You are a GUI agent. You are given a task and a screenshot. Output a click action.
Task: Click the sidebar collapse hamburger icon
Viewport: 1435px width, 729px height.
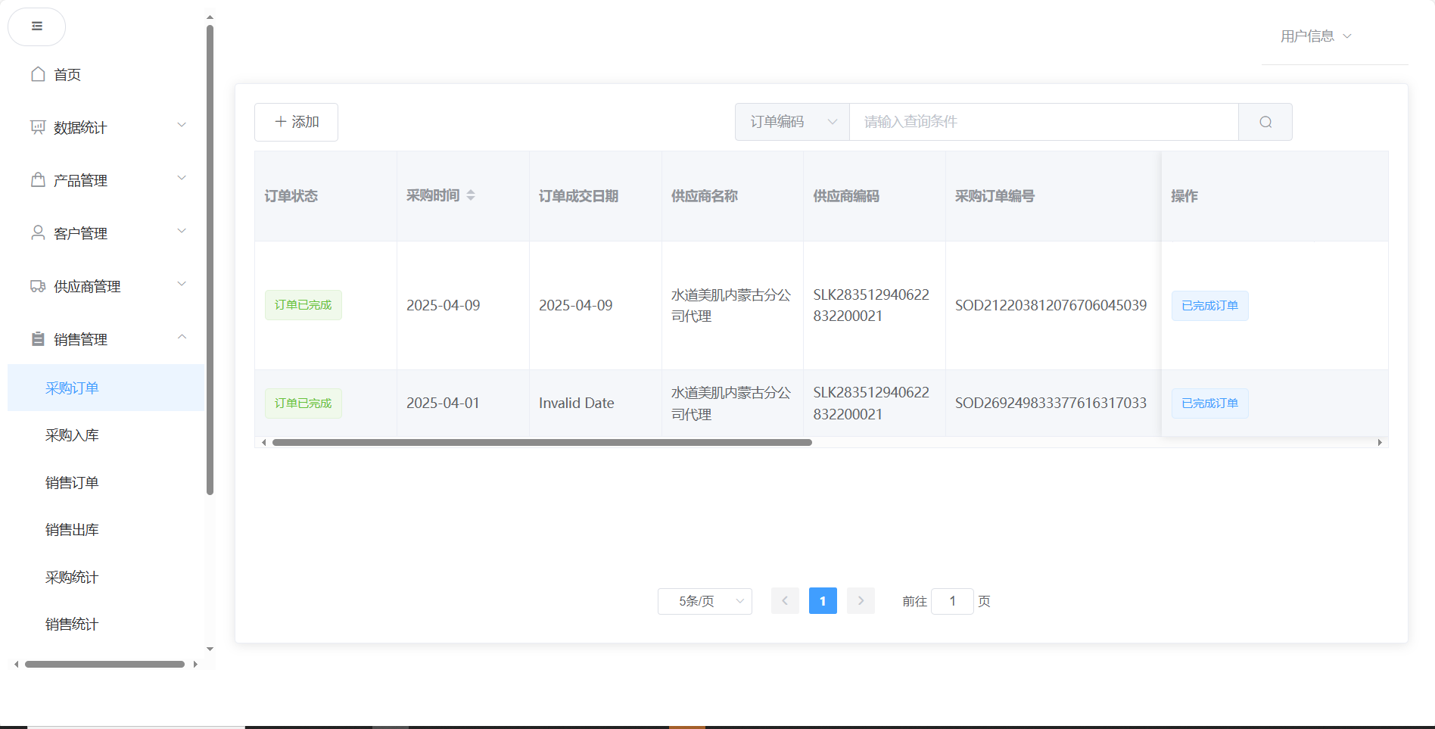(36, 26)
